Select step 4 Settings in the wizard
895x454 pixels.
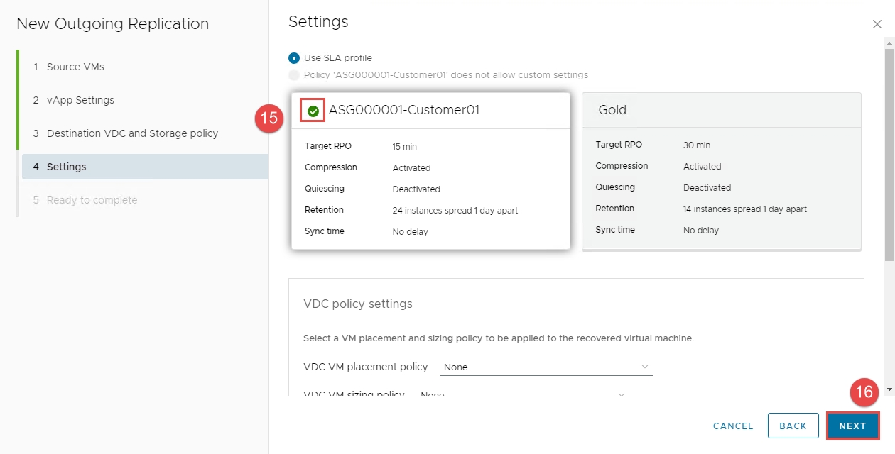66,167
